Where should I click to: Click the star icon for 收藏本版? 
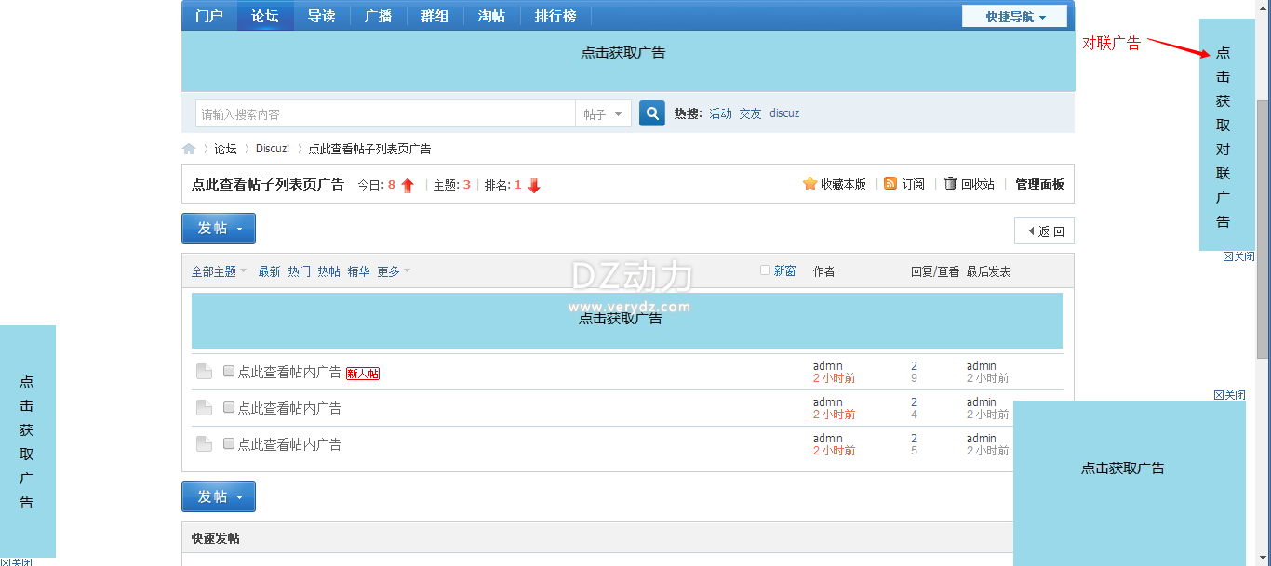point(809,184)
